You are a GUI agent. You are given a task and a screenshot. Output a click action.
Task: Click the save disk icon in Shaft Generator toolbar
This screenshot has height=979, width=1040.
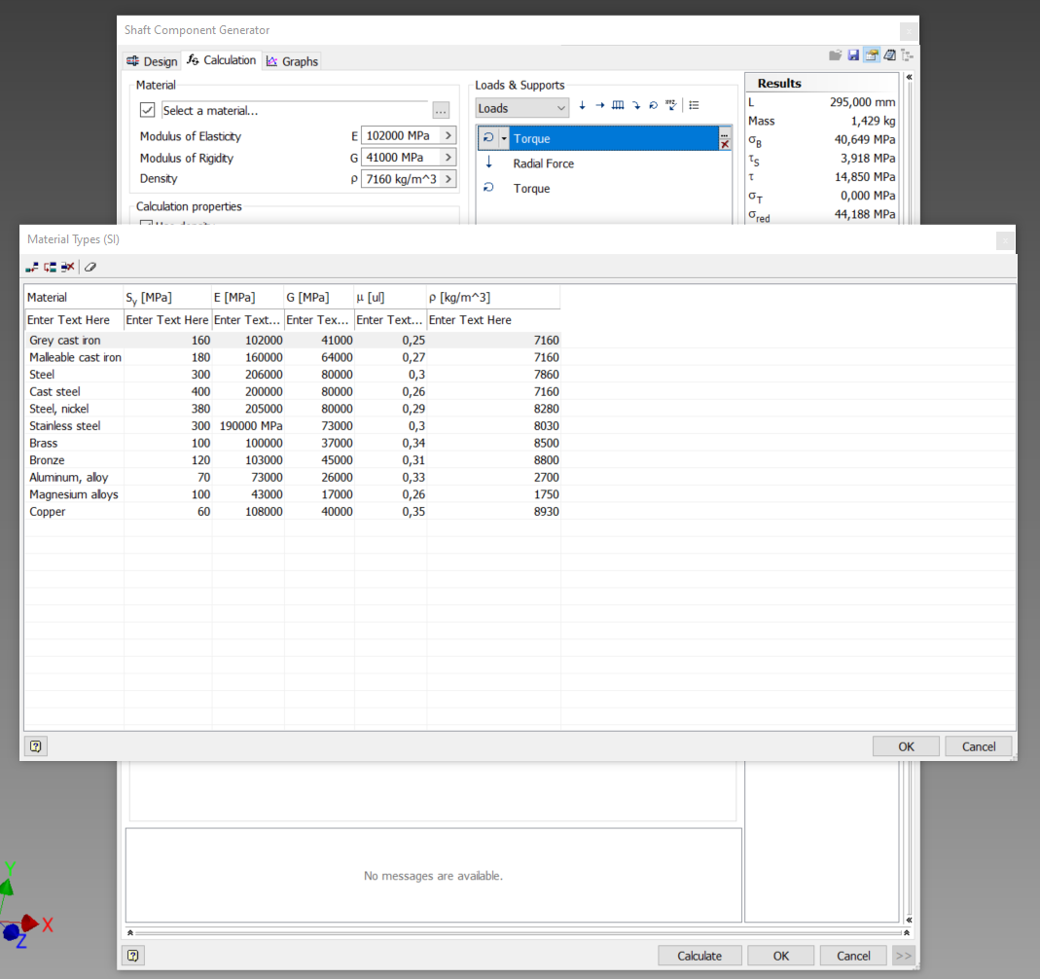click(853, 55)
